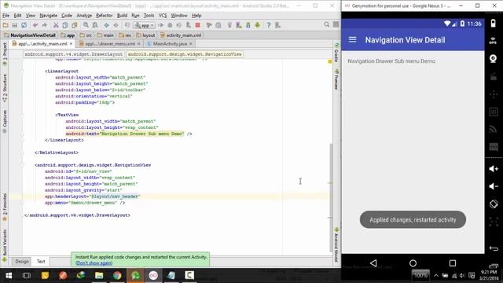Open app run configuration dropdown
The width and height of the screenshot is (503, 283).
pos(145,25)
